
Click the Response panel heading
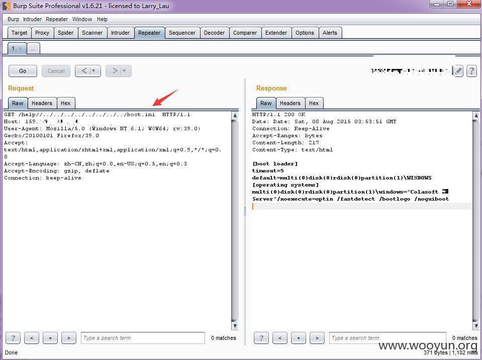271,88
